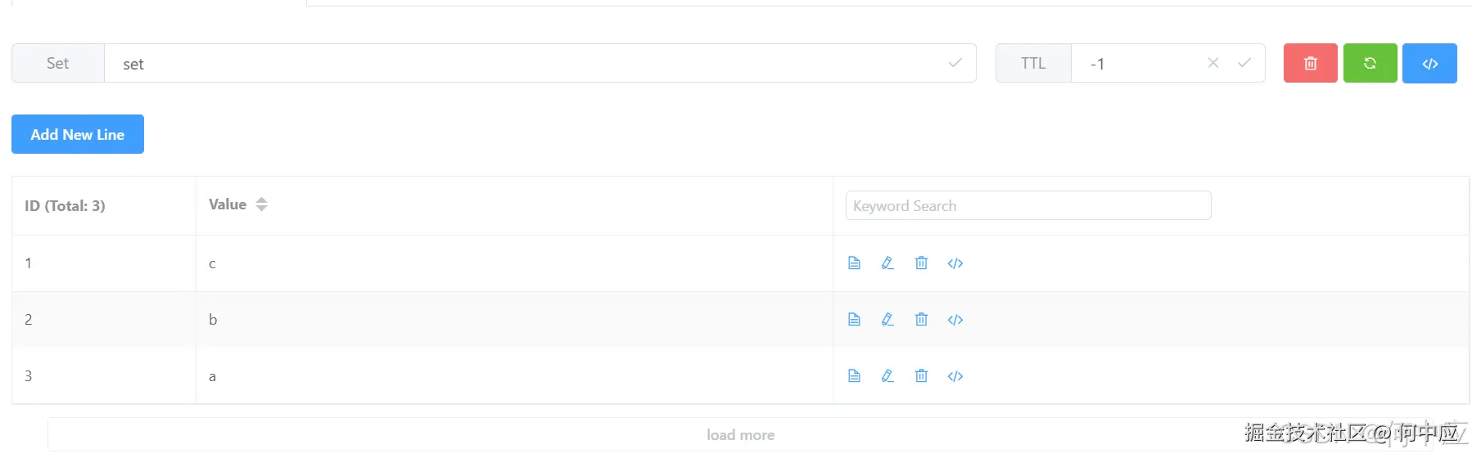
Task: Remove the row with value a
Action: [921, 376]
